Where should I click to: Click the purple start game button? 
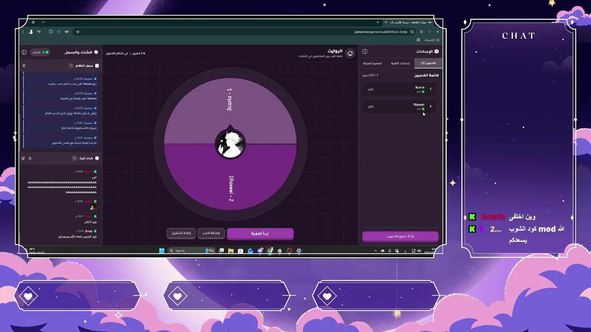pyautogui.click(x=260, y=233)
